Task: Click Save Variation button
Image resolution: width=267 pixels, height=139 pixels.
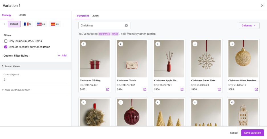Action: point(252,133)
